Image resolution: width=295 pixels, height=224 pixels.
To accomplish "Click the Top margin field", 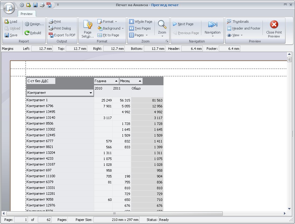I will pyautogui.click(x=77, y=49).
